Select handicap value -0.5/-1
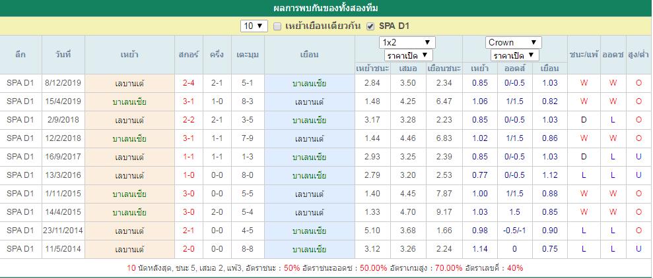This screenshot has width=653, height=278. point(514,230)
